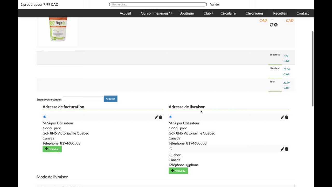Expand the Qui sommes-nous? + menu
This screenshot has height=187, width=332.
tap(157, 13)
